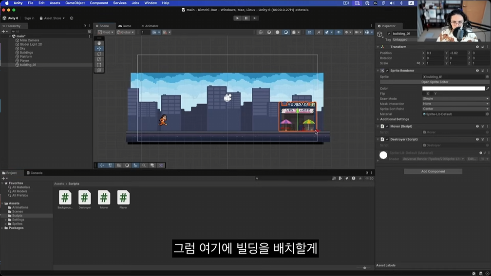This screenshot has height=276, width=491.
Task: Collapse the main scene in Hierarchy
Action: [x=10, y=37]
